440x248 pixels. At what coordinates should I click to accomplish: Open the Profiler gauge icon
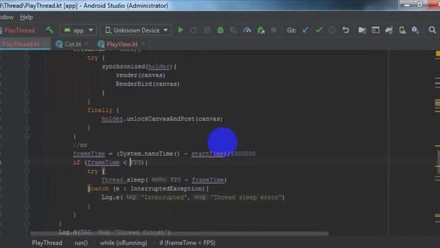point(247,30)
